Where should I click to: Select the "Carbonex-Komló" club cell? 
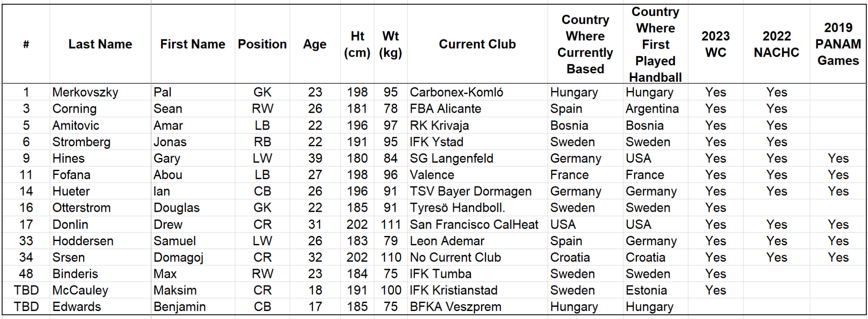456,92
